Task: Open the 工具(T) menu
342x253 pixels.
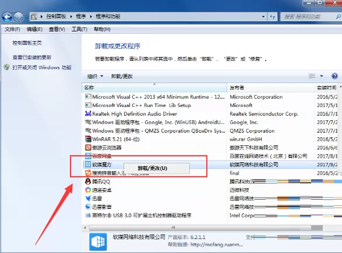Action: pos(79,29)
